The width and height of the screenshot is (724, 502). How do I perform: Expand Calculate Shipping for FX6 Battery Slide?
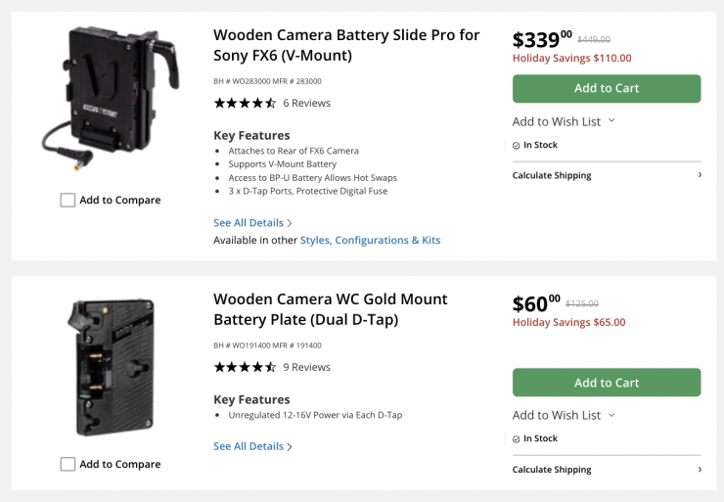tap(606, 175)
